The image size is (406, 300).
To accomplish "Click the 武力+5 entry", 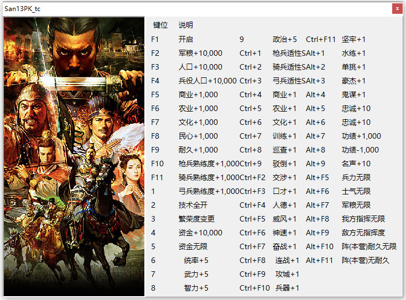I will point(196,275).
